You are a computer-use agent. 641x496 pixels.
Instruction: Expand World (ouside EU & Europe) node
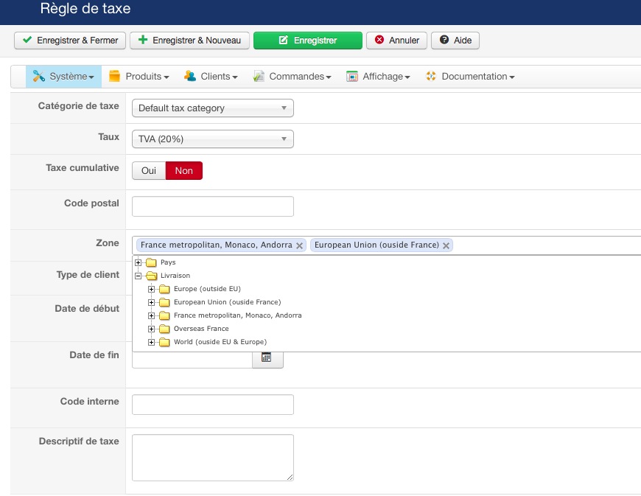point(151,342)
